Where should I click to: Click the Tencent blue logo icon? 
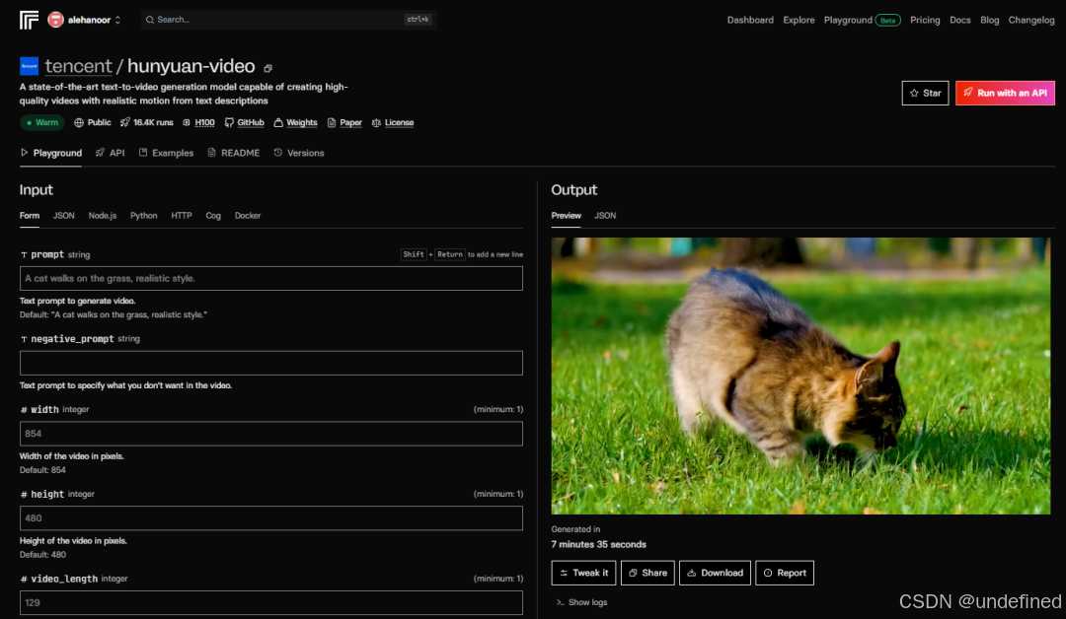pyautogui.click(x=30, y=66)
